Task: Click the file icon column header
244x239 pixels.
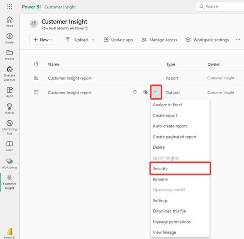Action: [36, 64]
